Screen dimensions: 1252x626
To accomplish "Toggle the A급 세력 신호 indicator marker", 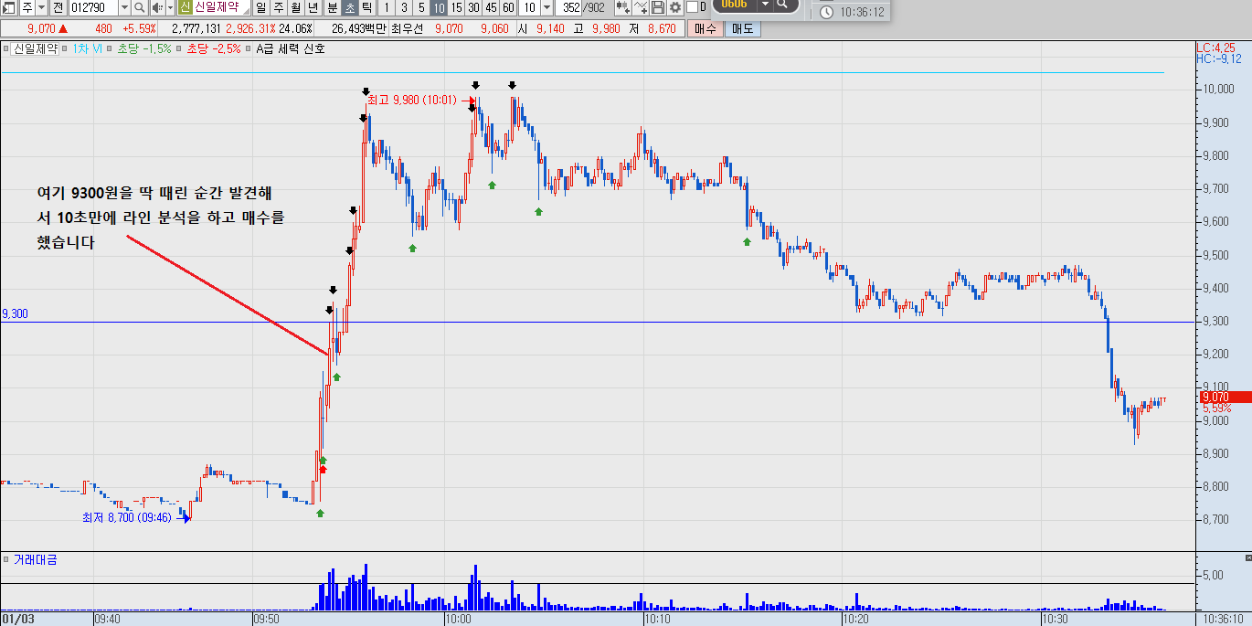I will click(x=248, y=48).
